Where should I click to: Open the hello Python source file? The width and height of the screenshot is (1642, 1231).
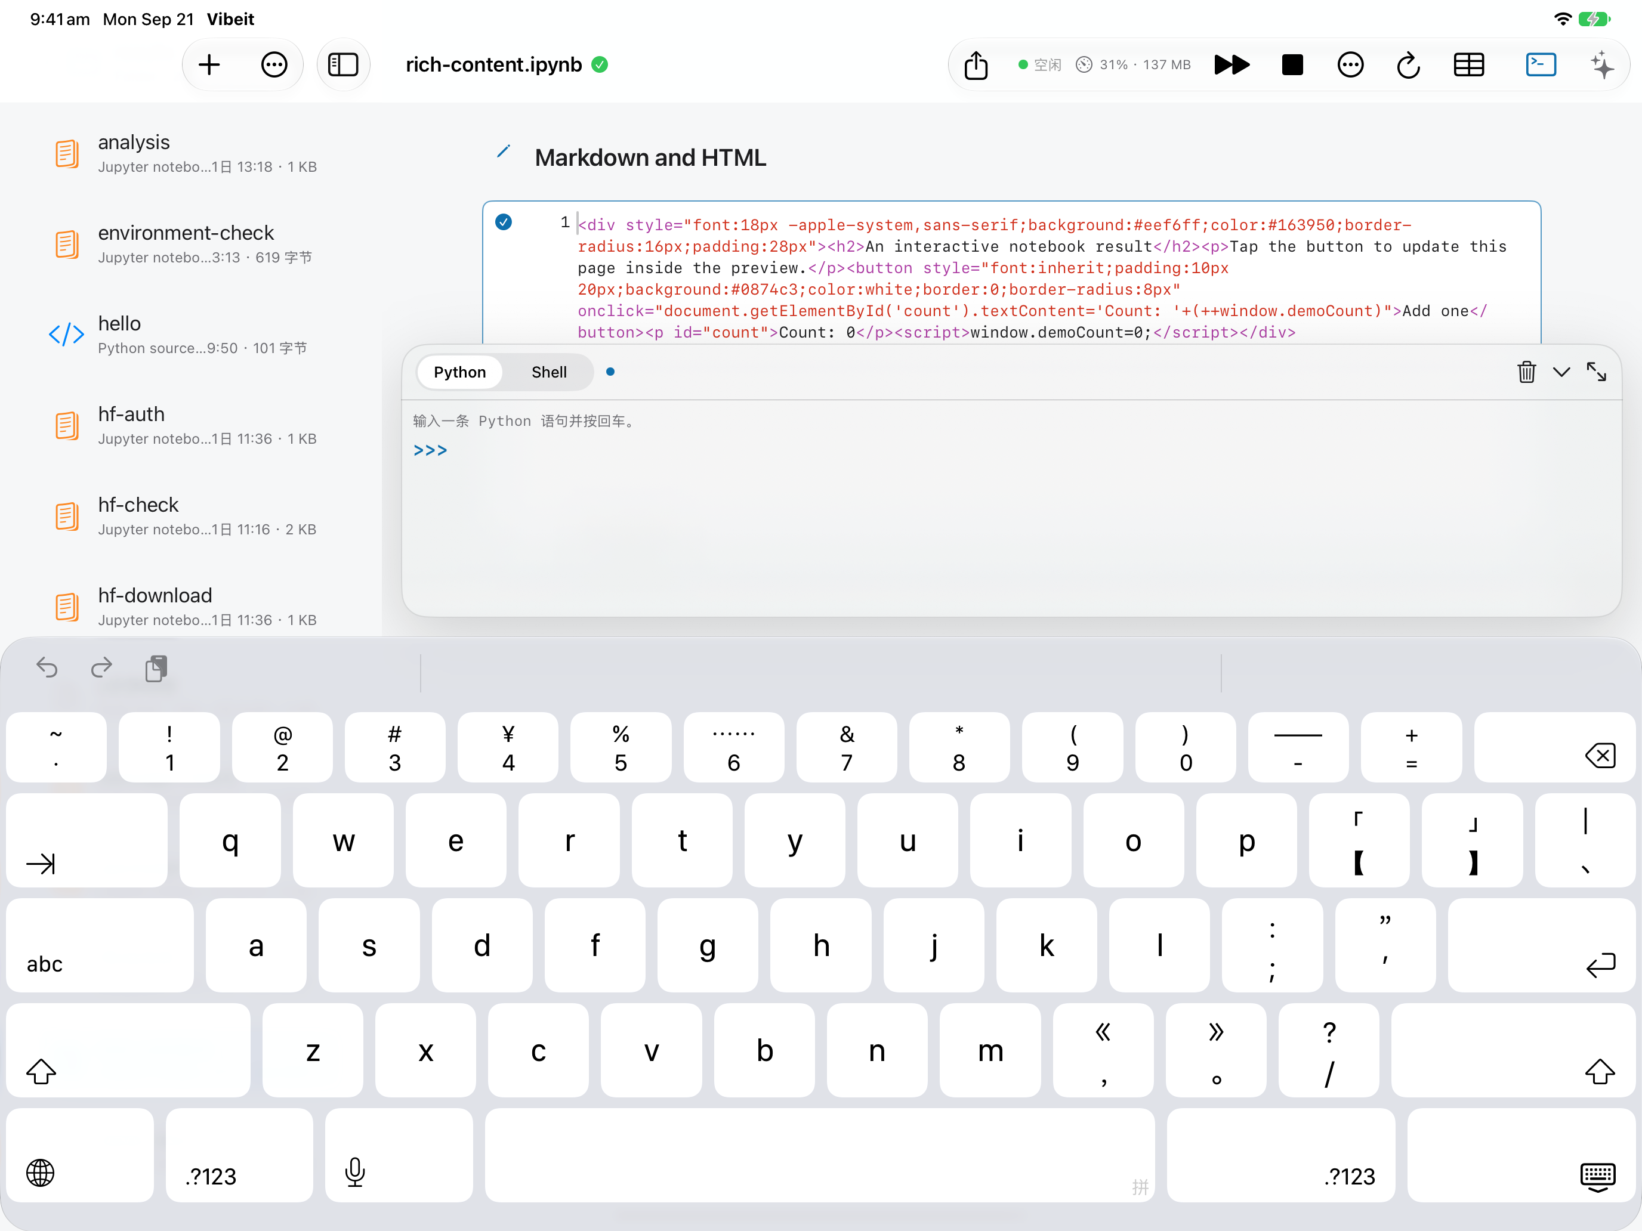(191, 335)
